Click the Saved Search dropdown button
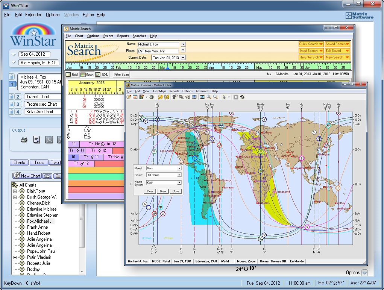 (x=337, y=44)
